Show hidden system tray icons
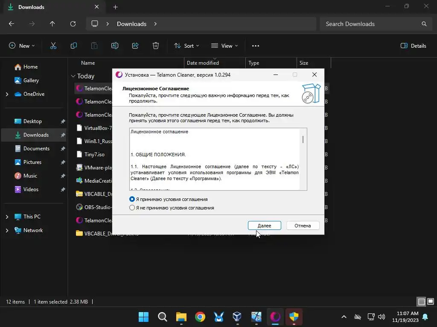Image resolution: width=437 pixels, height=327 pixels. pyautogui.click(x=344, y=317)
